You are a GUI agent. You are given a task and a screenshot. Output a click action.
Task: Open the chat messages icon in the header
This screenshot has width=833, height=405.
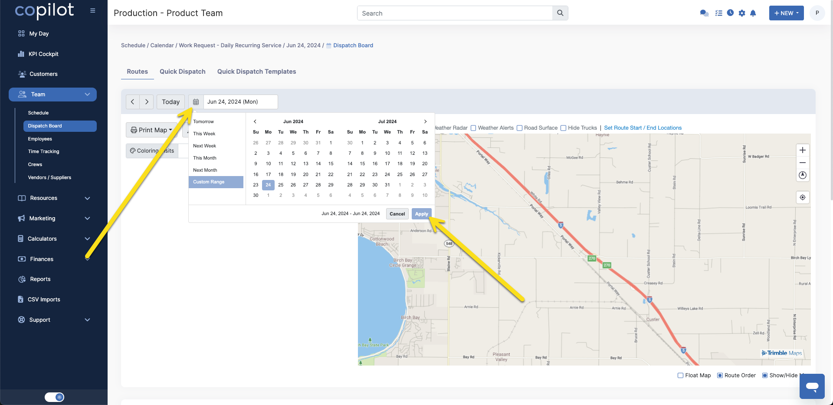[x=704, y=13]
